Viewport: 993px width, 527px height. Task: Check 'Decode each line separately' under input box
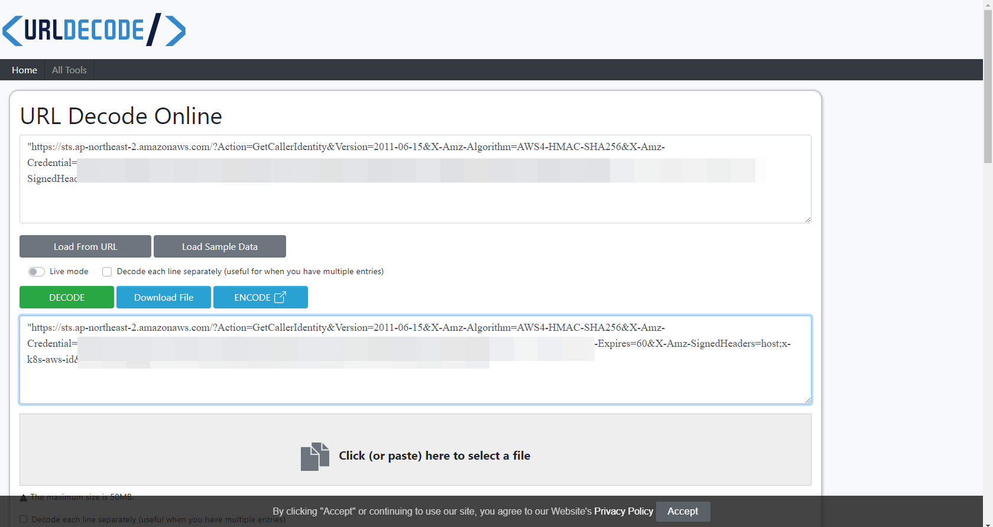pos(107,272)
